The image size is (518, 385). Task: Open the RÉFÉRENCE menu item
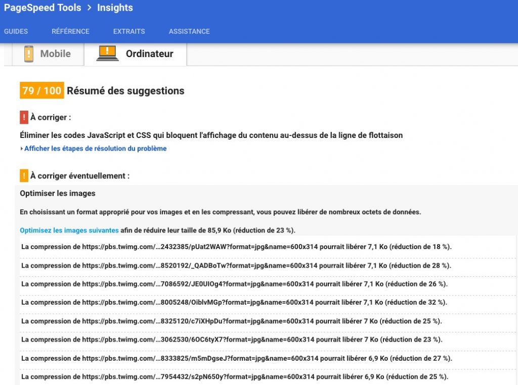pyautogui.click(x=70, y=31)
